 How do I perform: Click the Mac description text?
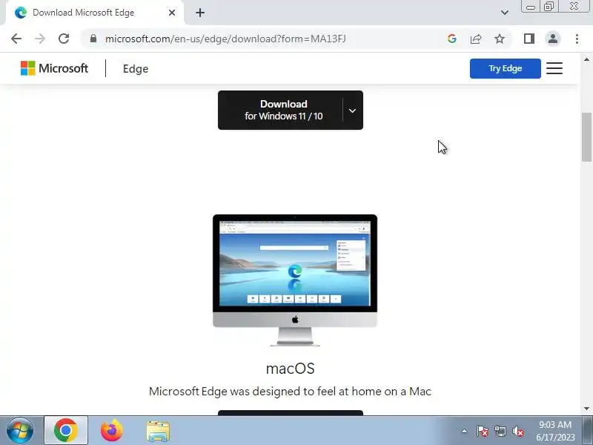tap(290, 392)
